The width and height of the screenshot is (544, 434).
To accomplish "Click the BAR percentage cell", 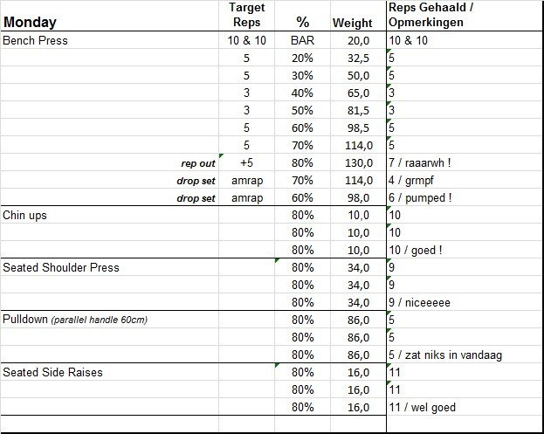I will point(303,40).
